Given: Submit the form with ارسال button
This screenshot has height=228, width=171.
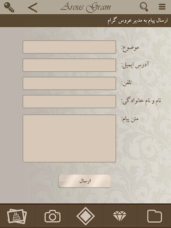Looking at the screenshot, I should coord(85,181).
